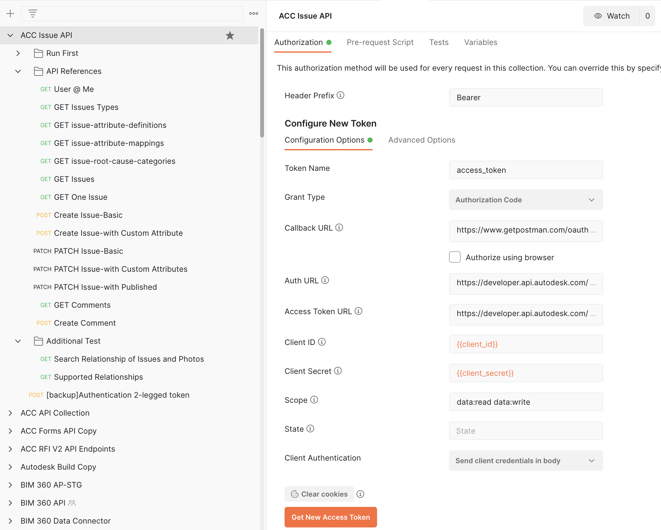Open the Client Authentication dropdown
This screenshot has height=530, width=661.
point(525,461)
